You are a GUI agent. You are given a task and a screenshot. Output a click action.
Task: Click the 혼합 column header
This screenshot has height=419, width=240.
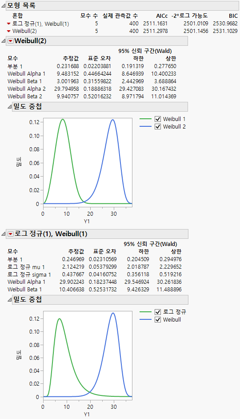tap(18, 16)
